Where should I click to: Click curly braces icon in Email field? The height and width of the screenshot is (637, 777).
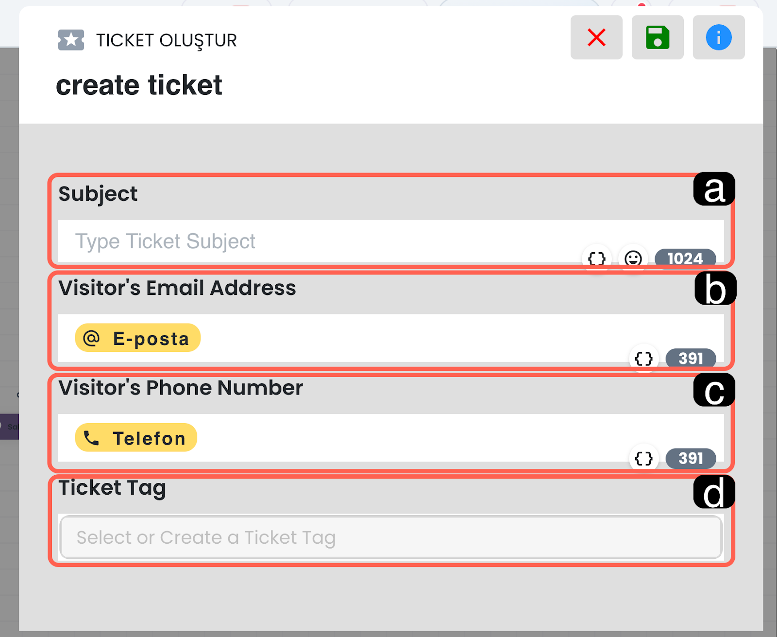[x=644, y=359]
